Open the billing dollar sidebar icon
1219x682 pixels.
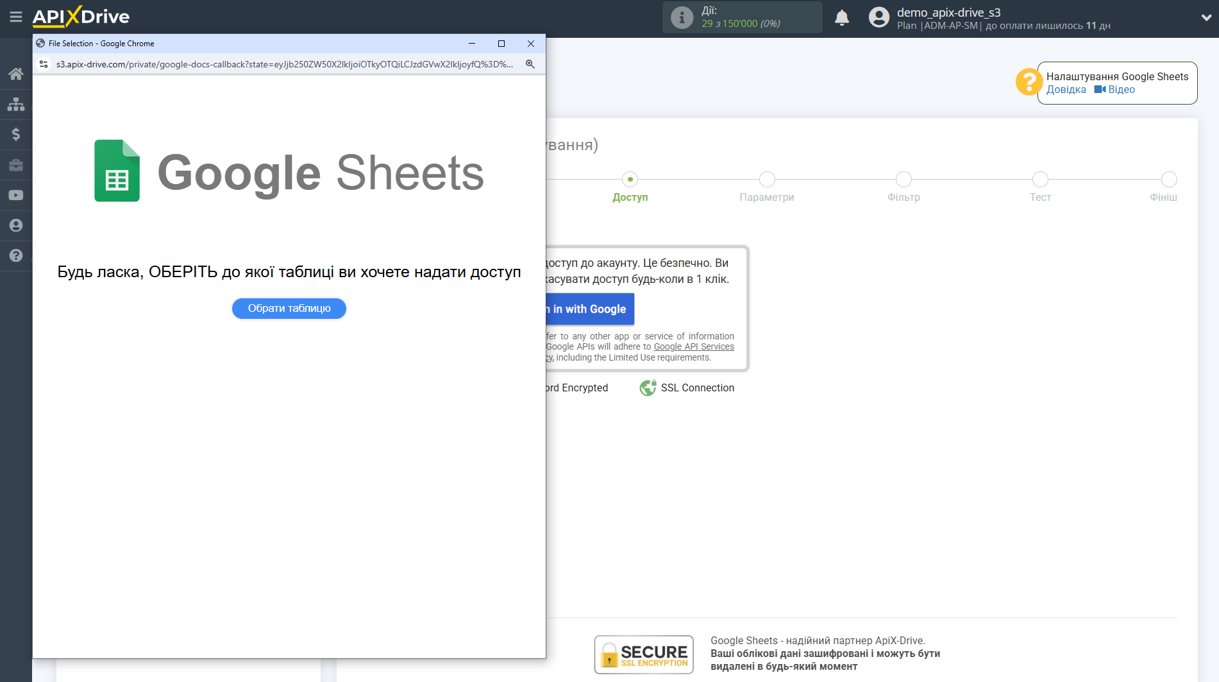16,134
